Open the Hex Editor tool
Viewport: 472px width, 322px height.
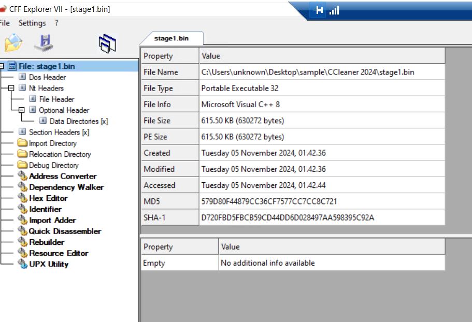pos(48,198)
